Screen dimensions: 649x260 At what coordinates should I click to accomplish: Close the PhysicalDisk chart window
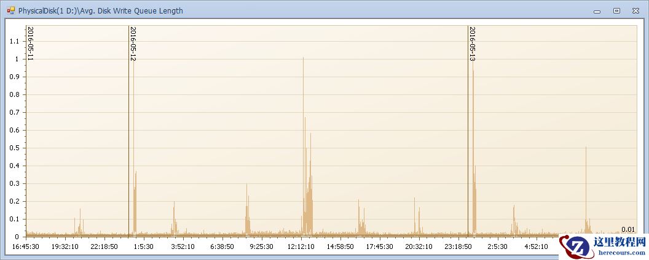tap(635, 11)
